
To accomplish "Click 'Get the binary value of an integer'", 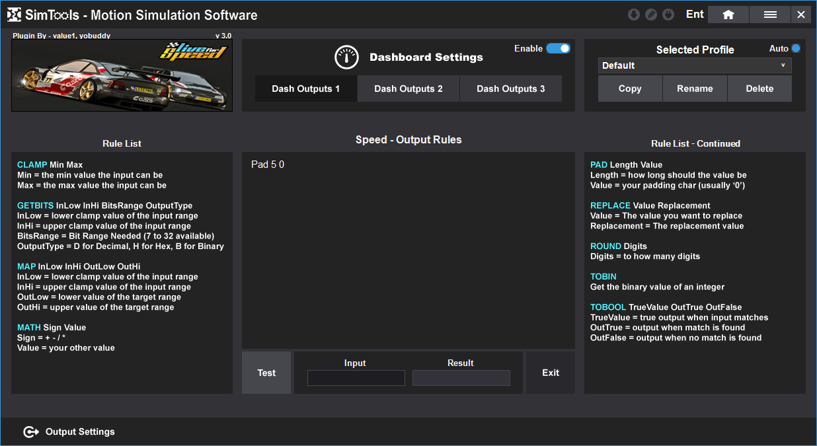I will [x=657, y=287].
